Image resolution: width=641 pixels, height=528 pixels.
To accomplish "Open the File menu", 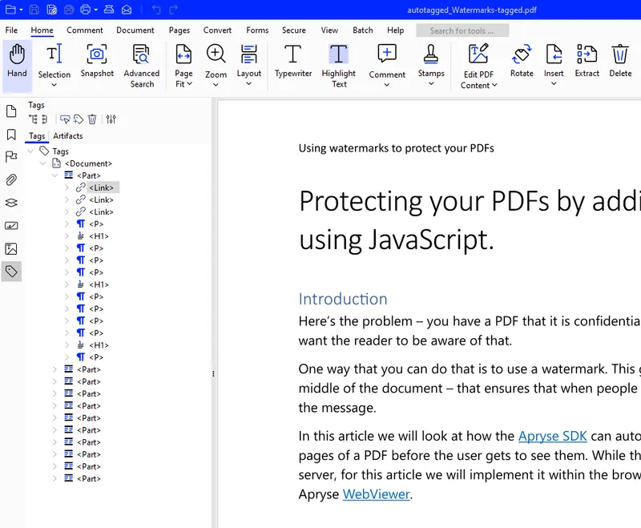I will click(x=11, y=30).
